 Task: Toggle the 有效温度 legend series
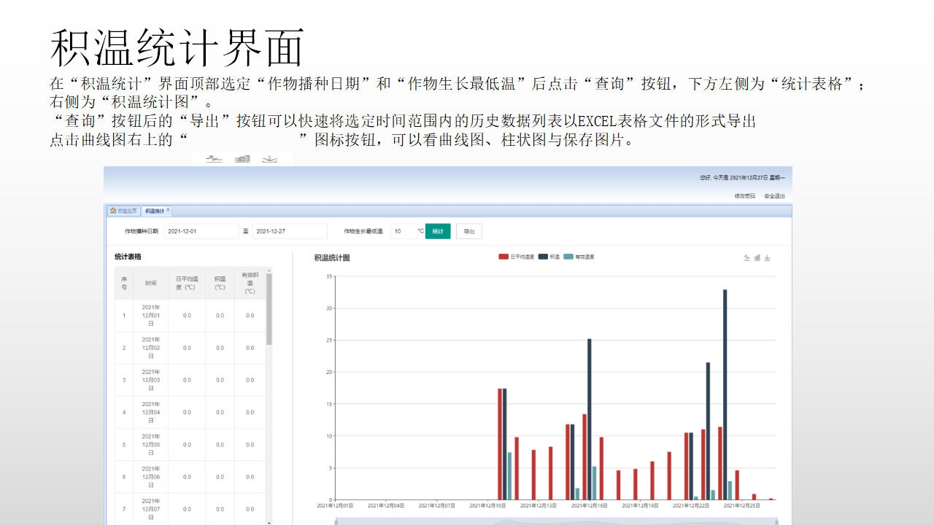click(579, 257)
